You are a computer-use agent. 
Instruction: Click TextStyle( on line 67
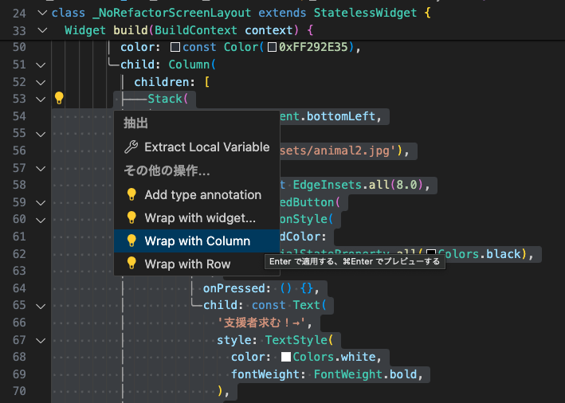(x=299, y=340)
